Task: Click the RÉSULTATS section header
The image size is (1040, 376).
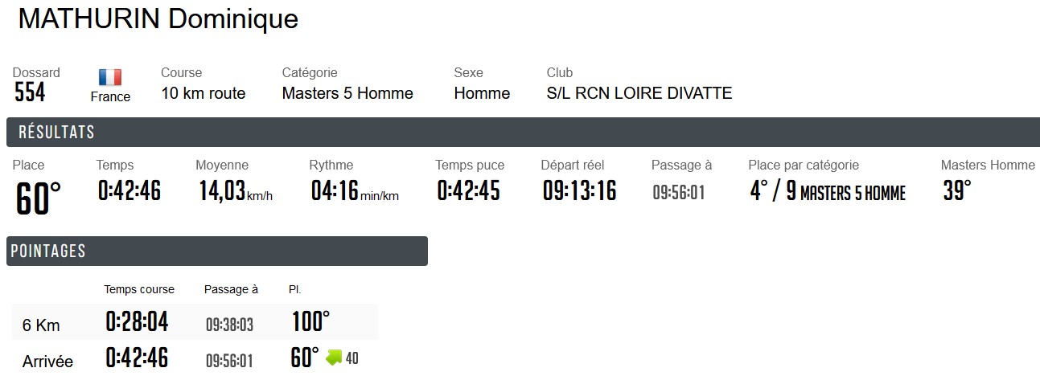Action: point(56,133)
